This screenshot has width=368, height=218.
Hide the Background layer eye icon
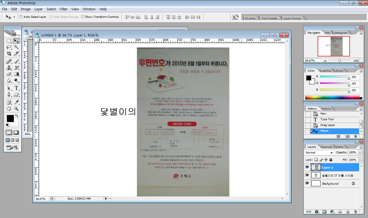tap(307, 183)
